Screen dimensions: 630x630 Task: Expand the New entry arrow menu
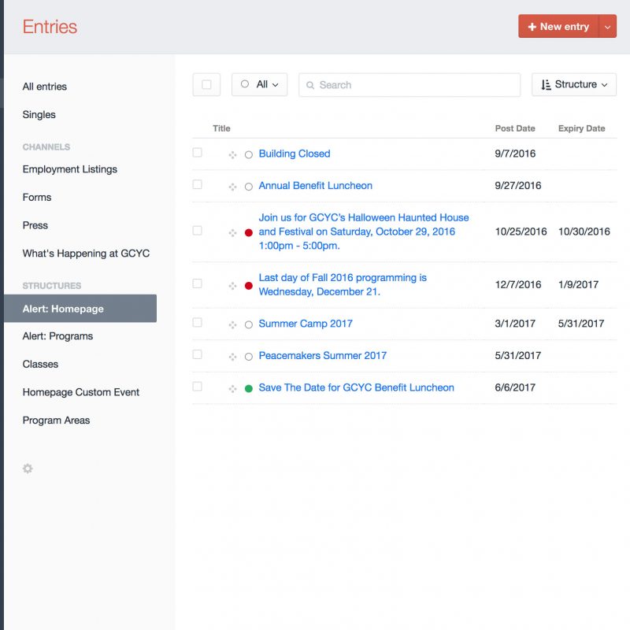click(x=607, y=27)
